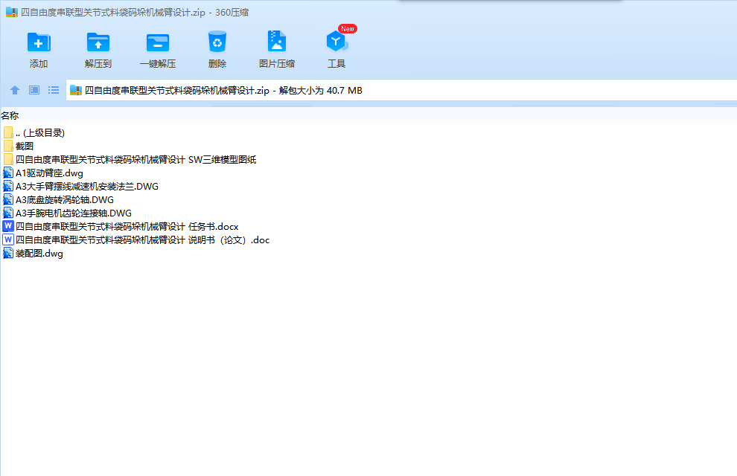The height and width of the screenshot is (476, 737).
Task: Click the folder icon beside 上级目录
Action: click(8, 133)
